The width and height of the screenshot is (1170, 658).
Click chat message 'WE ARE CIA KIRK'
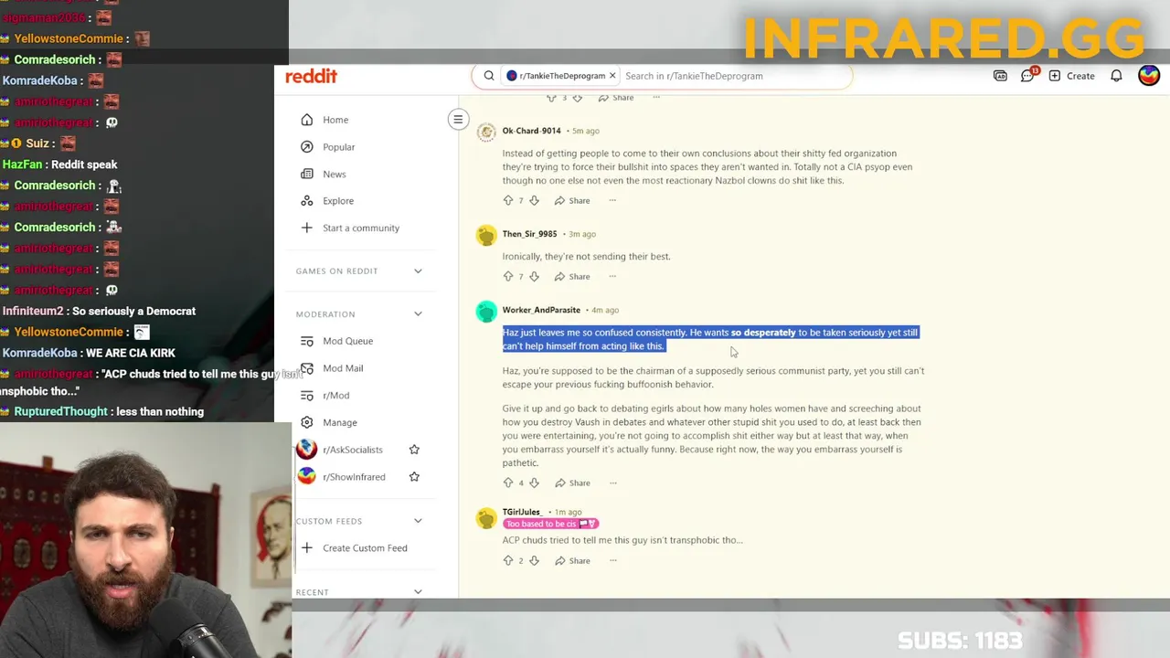point(131,353)
